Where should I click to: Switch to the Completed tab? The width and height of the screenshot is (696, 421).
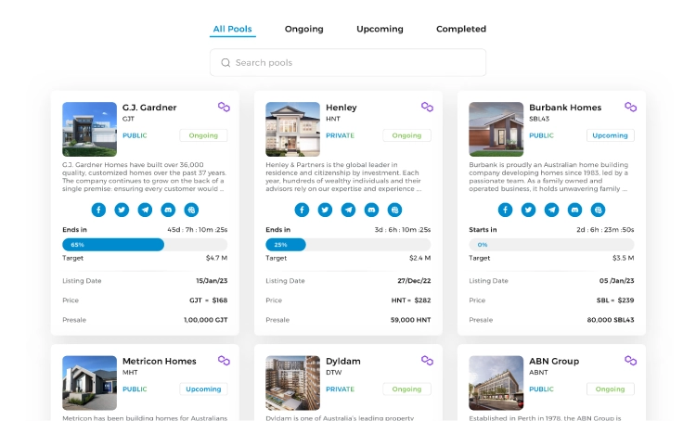point(461,29)
